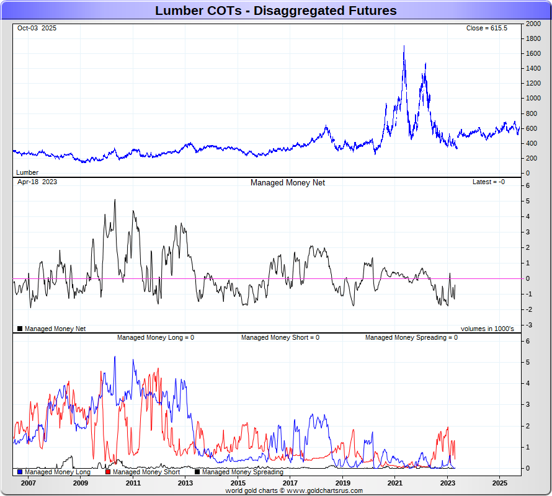Click the blue Managed Money Long legend swatch

(20, 472)
